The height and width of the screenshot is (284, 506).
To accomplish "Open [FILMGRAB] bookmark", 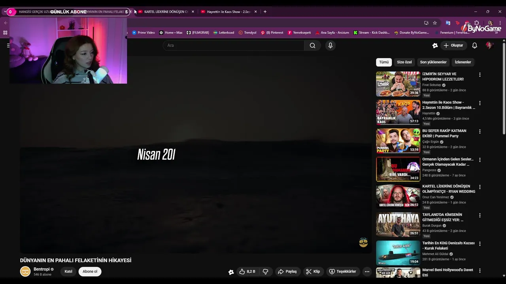I will (198, 33).
